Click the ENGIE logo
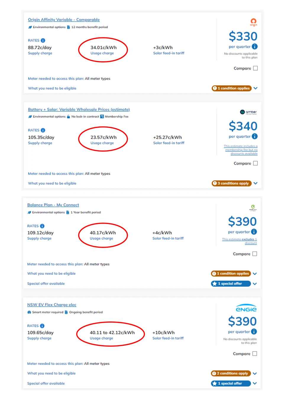285x400 pixels. (246, 308)
